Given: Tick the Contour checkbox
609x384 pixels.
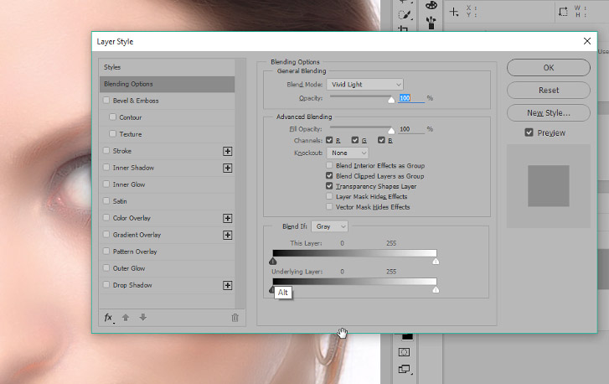Looking at the screenshot, I should coord(112,117).
